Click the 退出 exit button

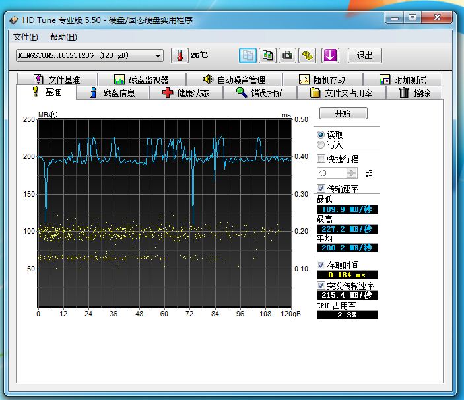pyautogui.click(x=364, y=55)
